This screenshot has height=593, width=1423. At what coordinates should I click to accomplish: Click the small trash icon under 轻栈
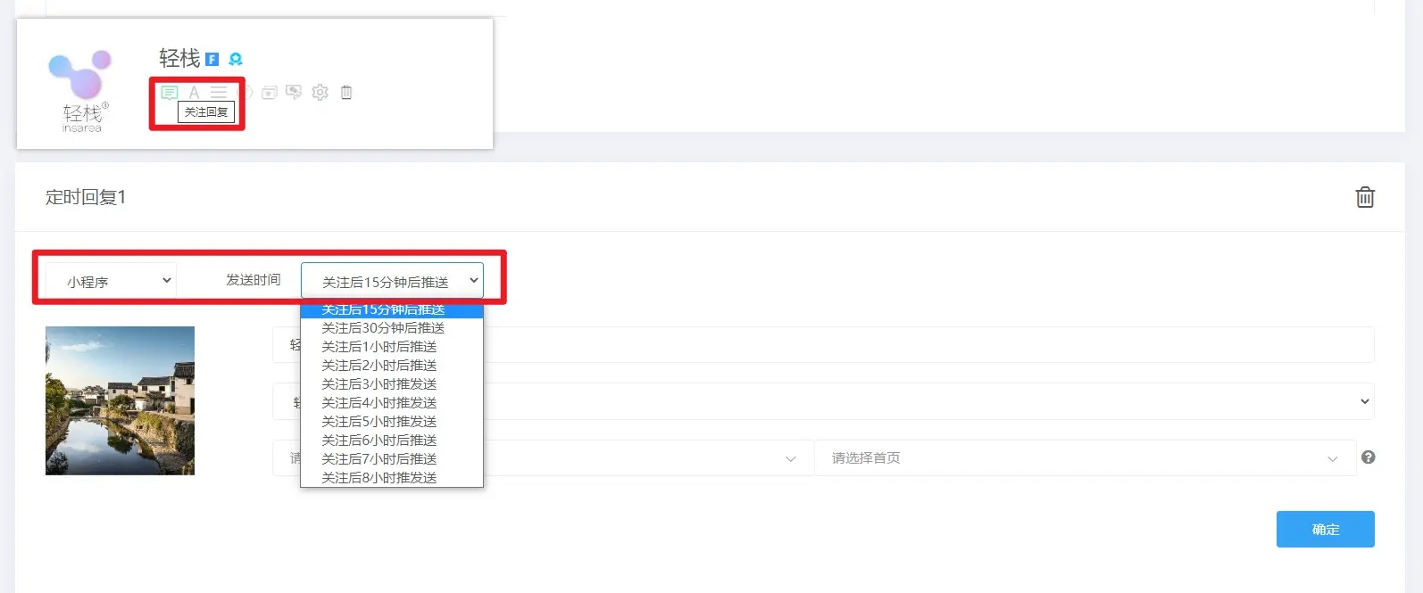point(346,93)
